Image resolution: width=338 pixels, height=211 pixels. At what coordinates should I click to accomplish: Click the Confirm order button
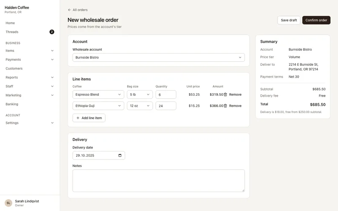click(x=316, y=20)
